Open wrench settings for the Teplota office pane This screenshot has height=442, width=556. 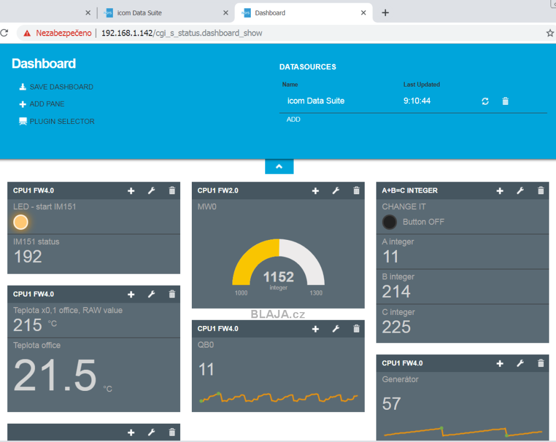[151, 294]
